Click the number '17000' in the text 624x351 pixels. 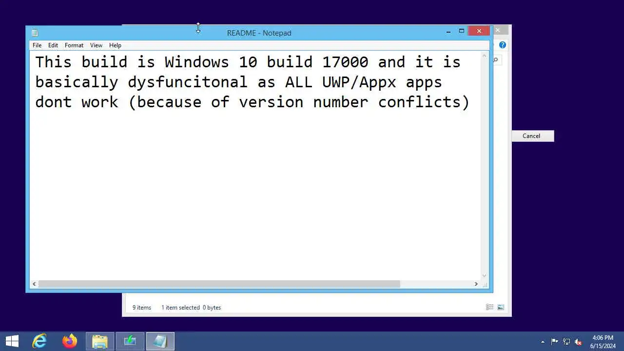coord(345,62)
